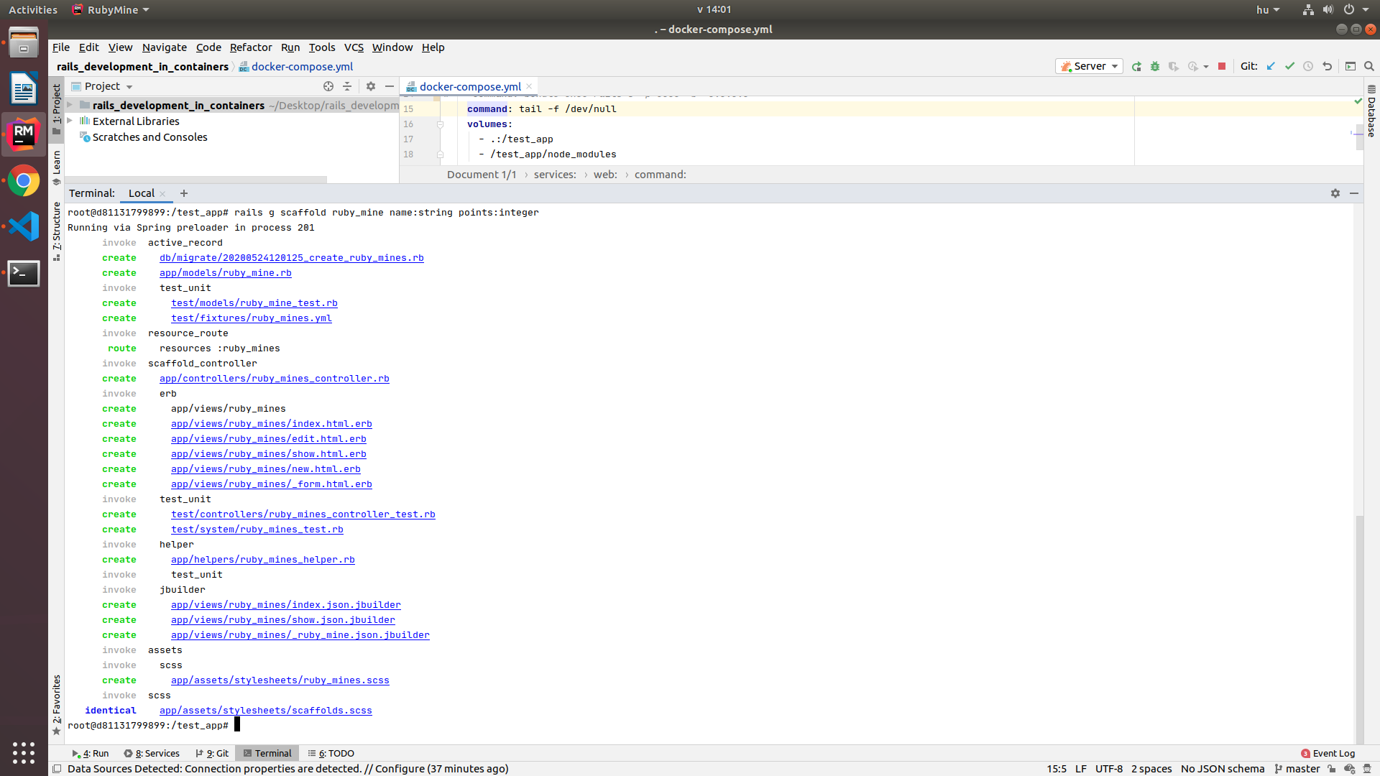Screen dimensions: 1380x776
Task: Hide the Project tool window
Action: [390, 86]
